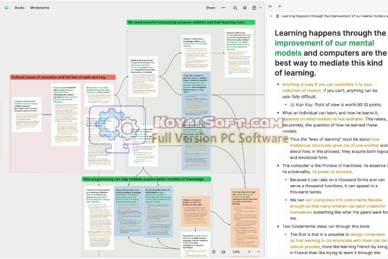Select the orange 'Children = the active builders' card
The width and height of the screenshot is (388, 259).
[196, 211]
